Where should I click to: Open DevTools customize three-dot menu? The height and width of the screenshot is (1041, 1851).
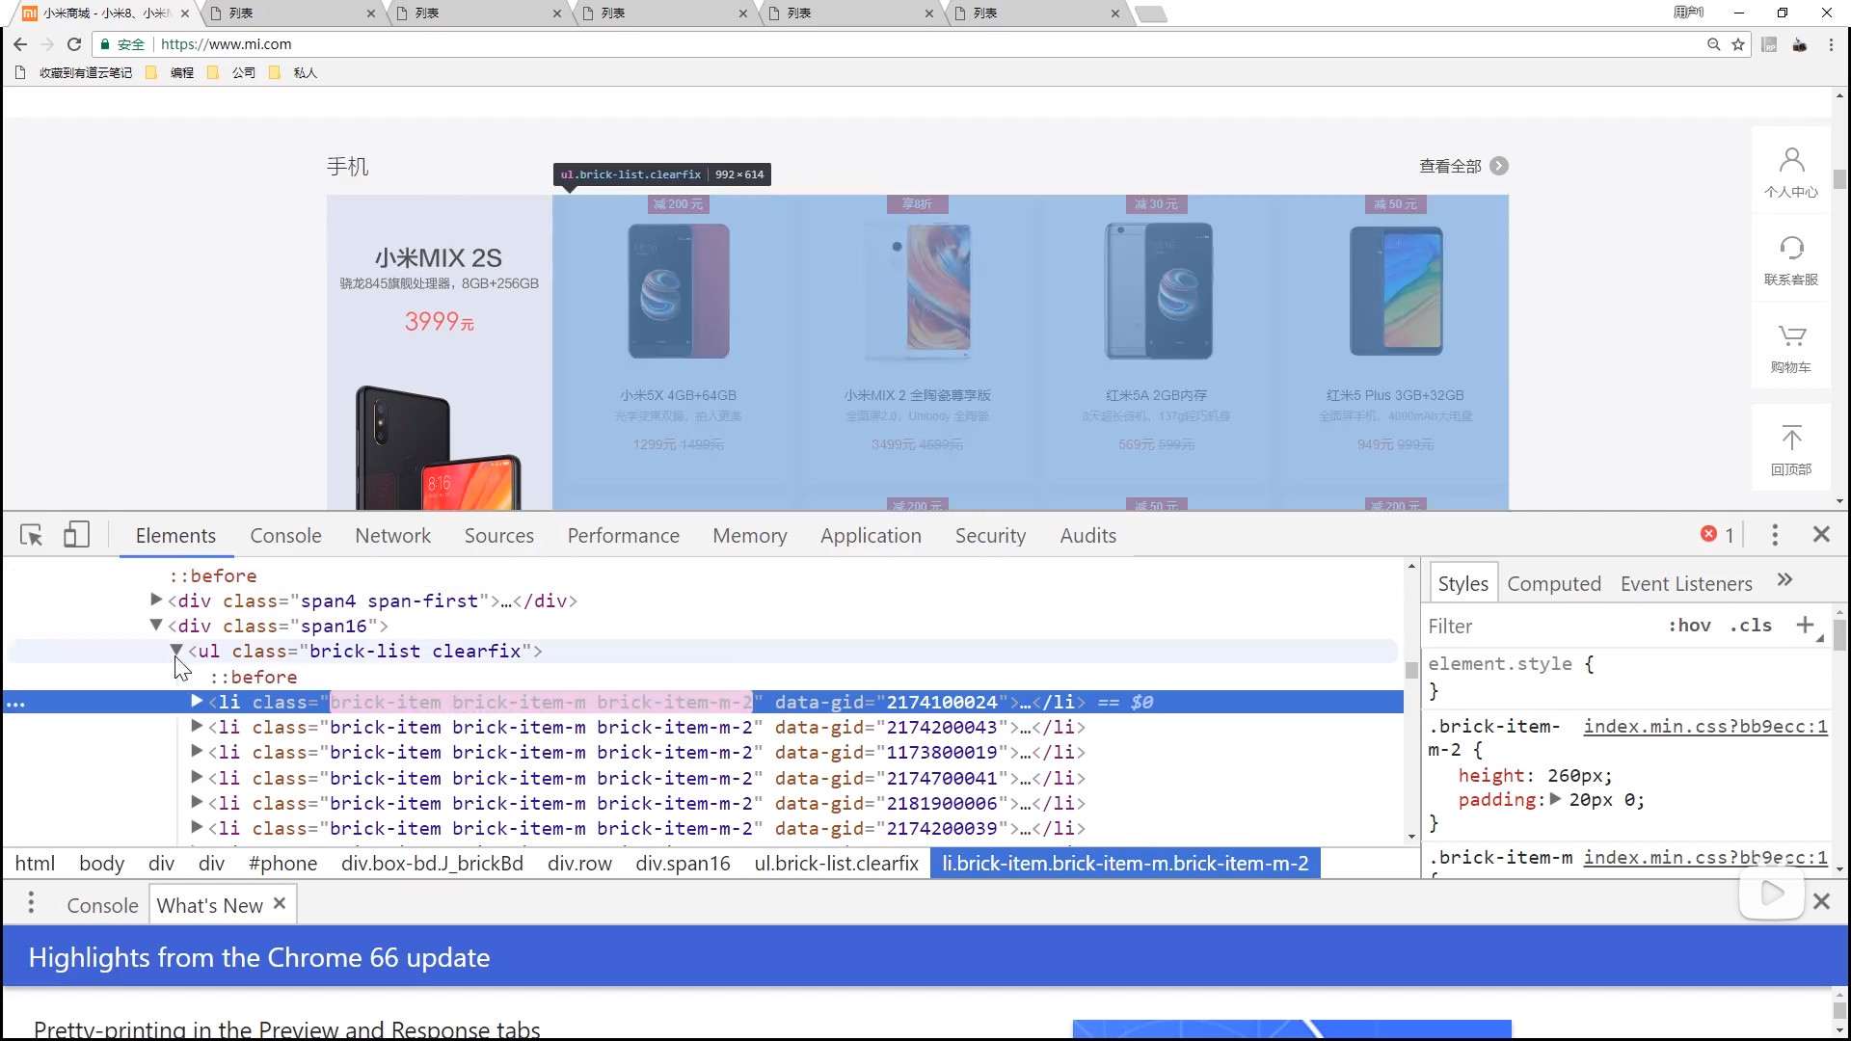pos(1775,535)
